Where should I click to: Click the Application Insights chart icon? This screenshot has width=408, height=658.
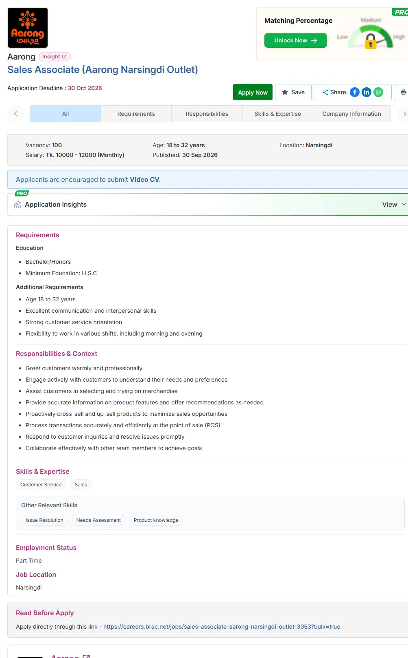[17, 205]
